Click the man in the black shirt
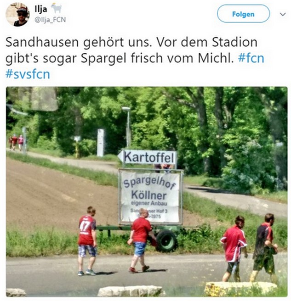Screen dimensions: 291x301 (x=264, y=248)
